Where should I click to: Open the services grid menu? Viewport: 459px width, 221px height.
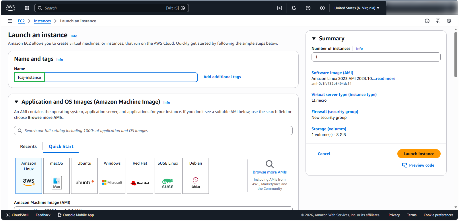[x=27, y=8]
